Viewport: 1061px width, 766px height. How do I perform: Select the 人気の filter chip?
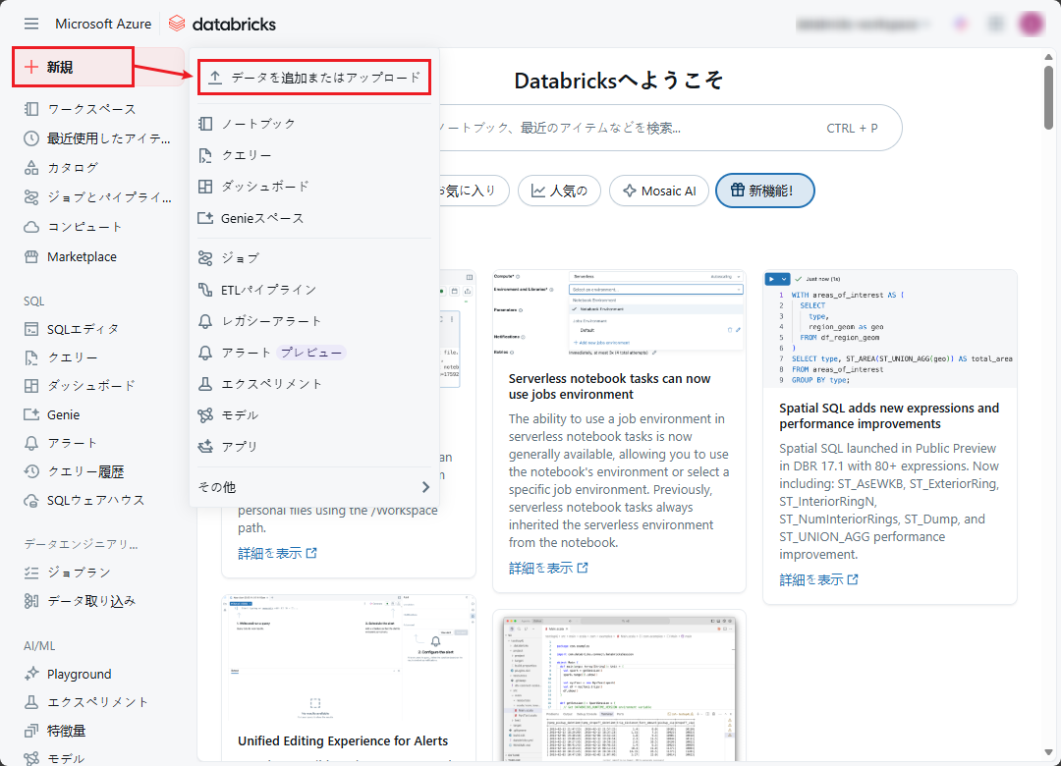click(559, 191)
